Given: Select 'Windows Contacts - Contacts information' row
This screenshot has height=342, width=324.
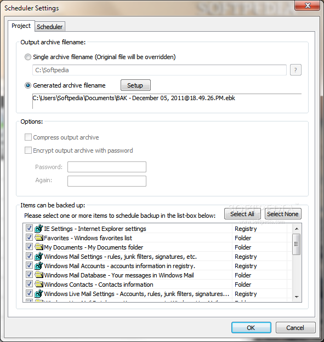Looking at the screenshot, I should coord(99,285).
